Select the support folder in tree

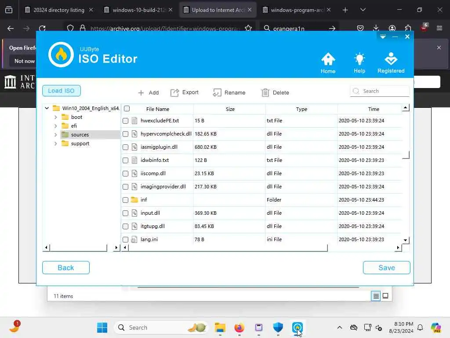[80, 143]
